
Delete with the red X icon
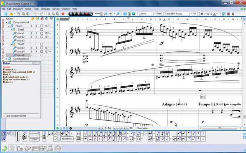click(x=63, y=14)
